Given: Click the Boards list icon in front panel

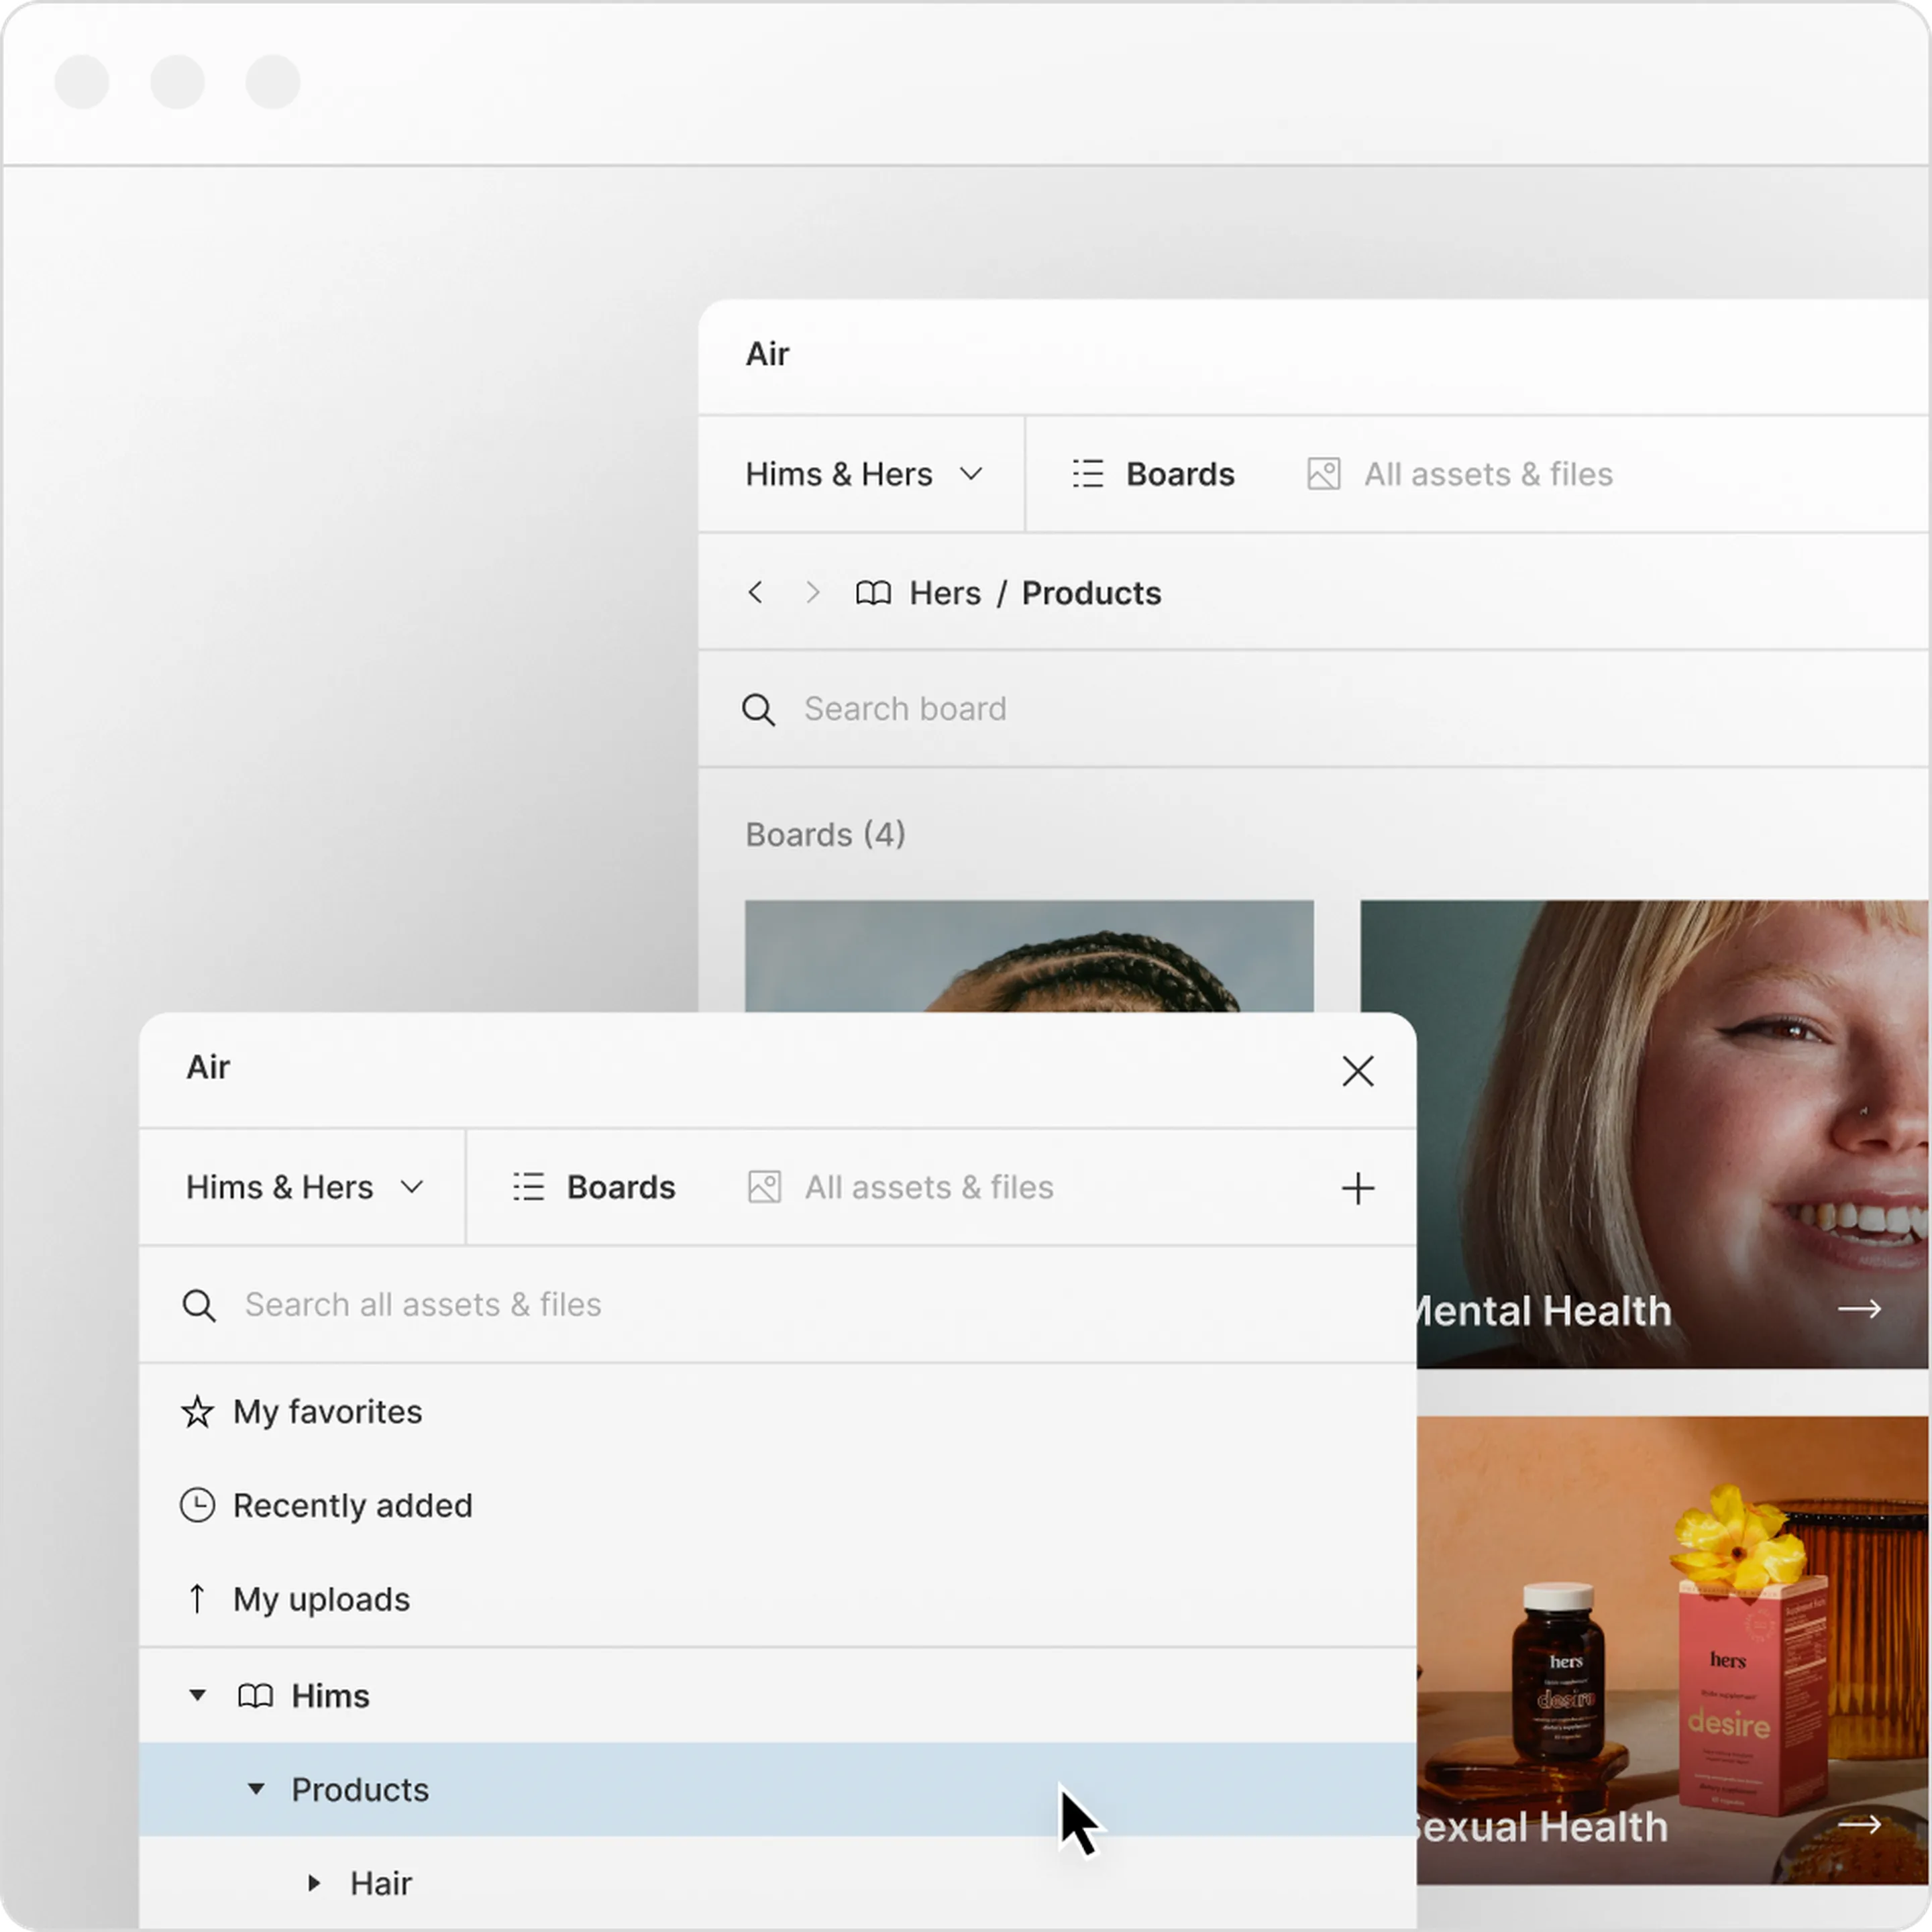Looking at the screenshot, I should pos(528,1187).
